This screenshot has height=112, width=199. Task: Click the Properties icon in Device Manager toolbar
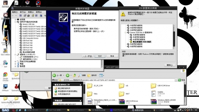25,16
